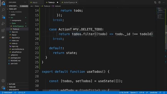Open the Source Control view icon

point(3,17)
